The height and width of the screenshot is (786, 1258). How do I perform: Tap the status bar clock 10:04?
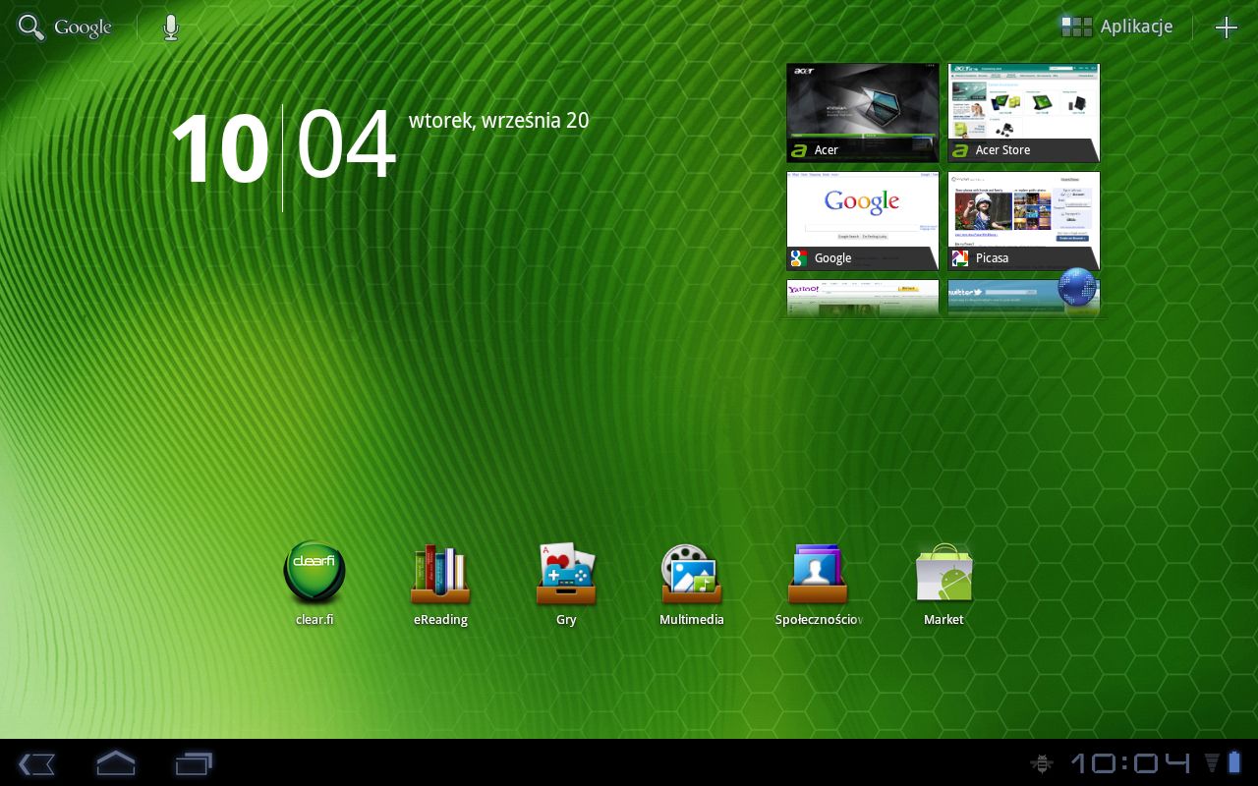1130,763
